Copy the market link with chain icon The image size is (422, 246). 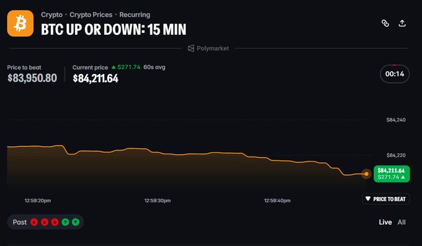[x=385, y=24]
